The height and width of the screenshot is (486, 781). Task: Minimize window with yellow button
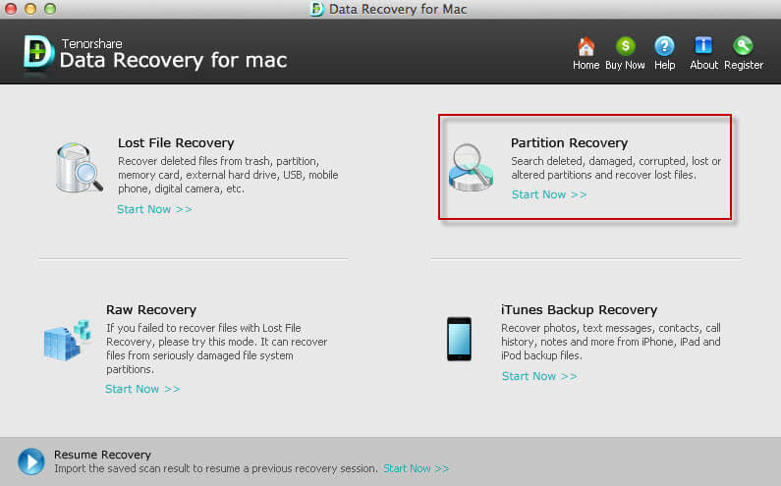(30, 9)
